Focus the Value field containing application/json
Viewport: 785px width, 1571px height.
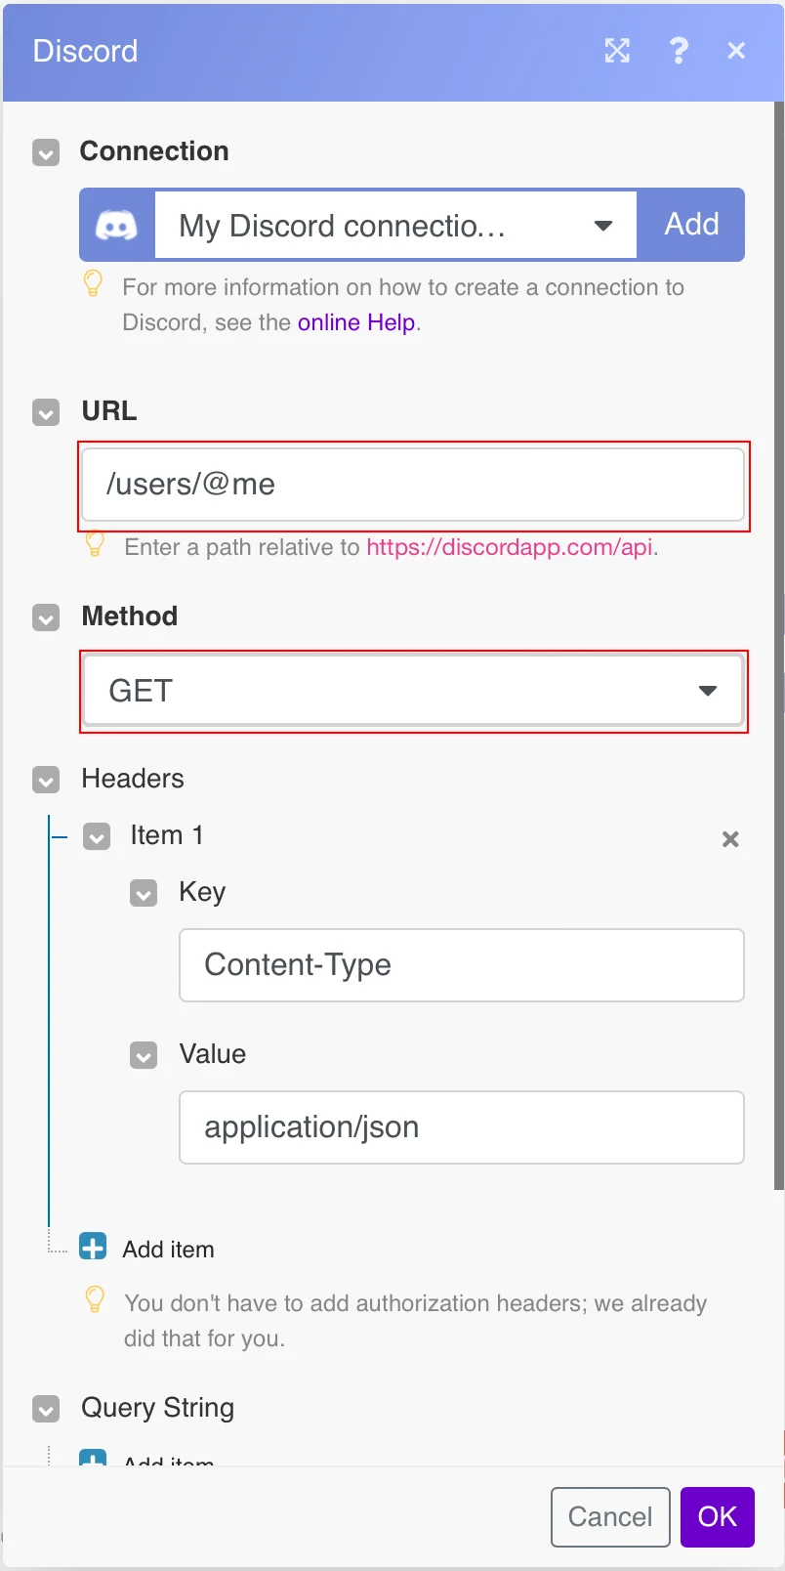coord(462,1127)
